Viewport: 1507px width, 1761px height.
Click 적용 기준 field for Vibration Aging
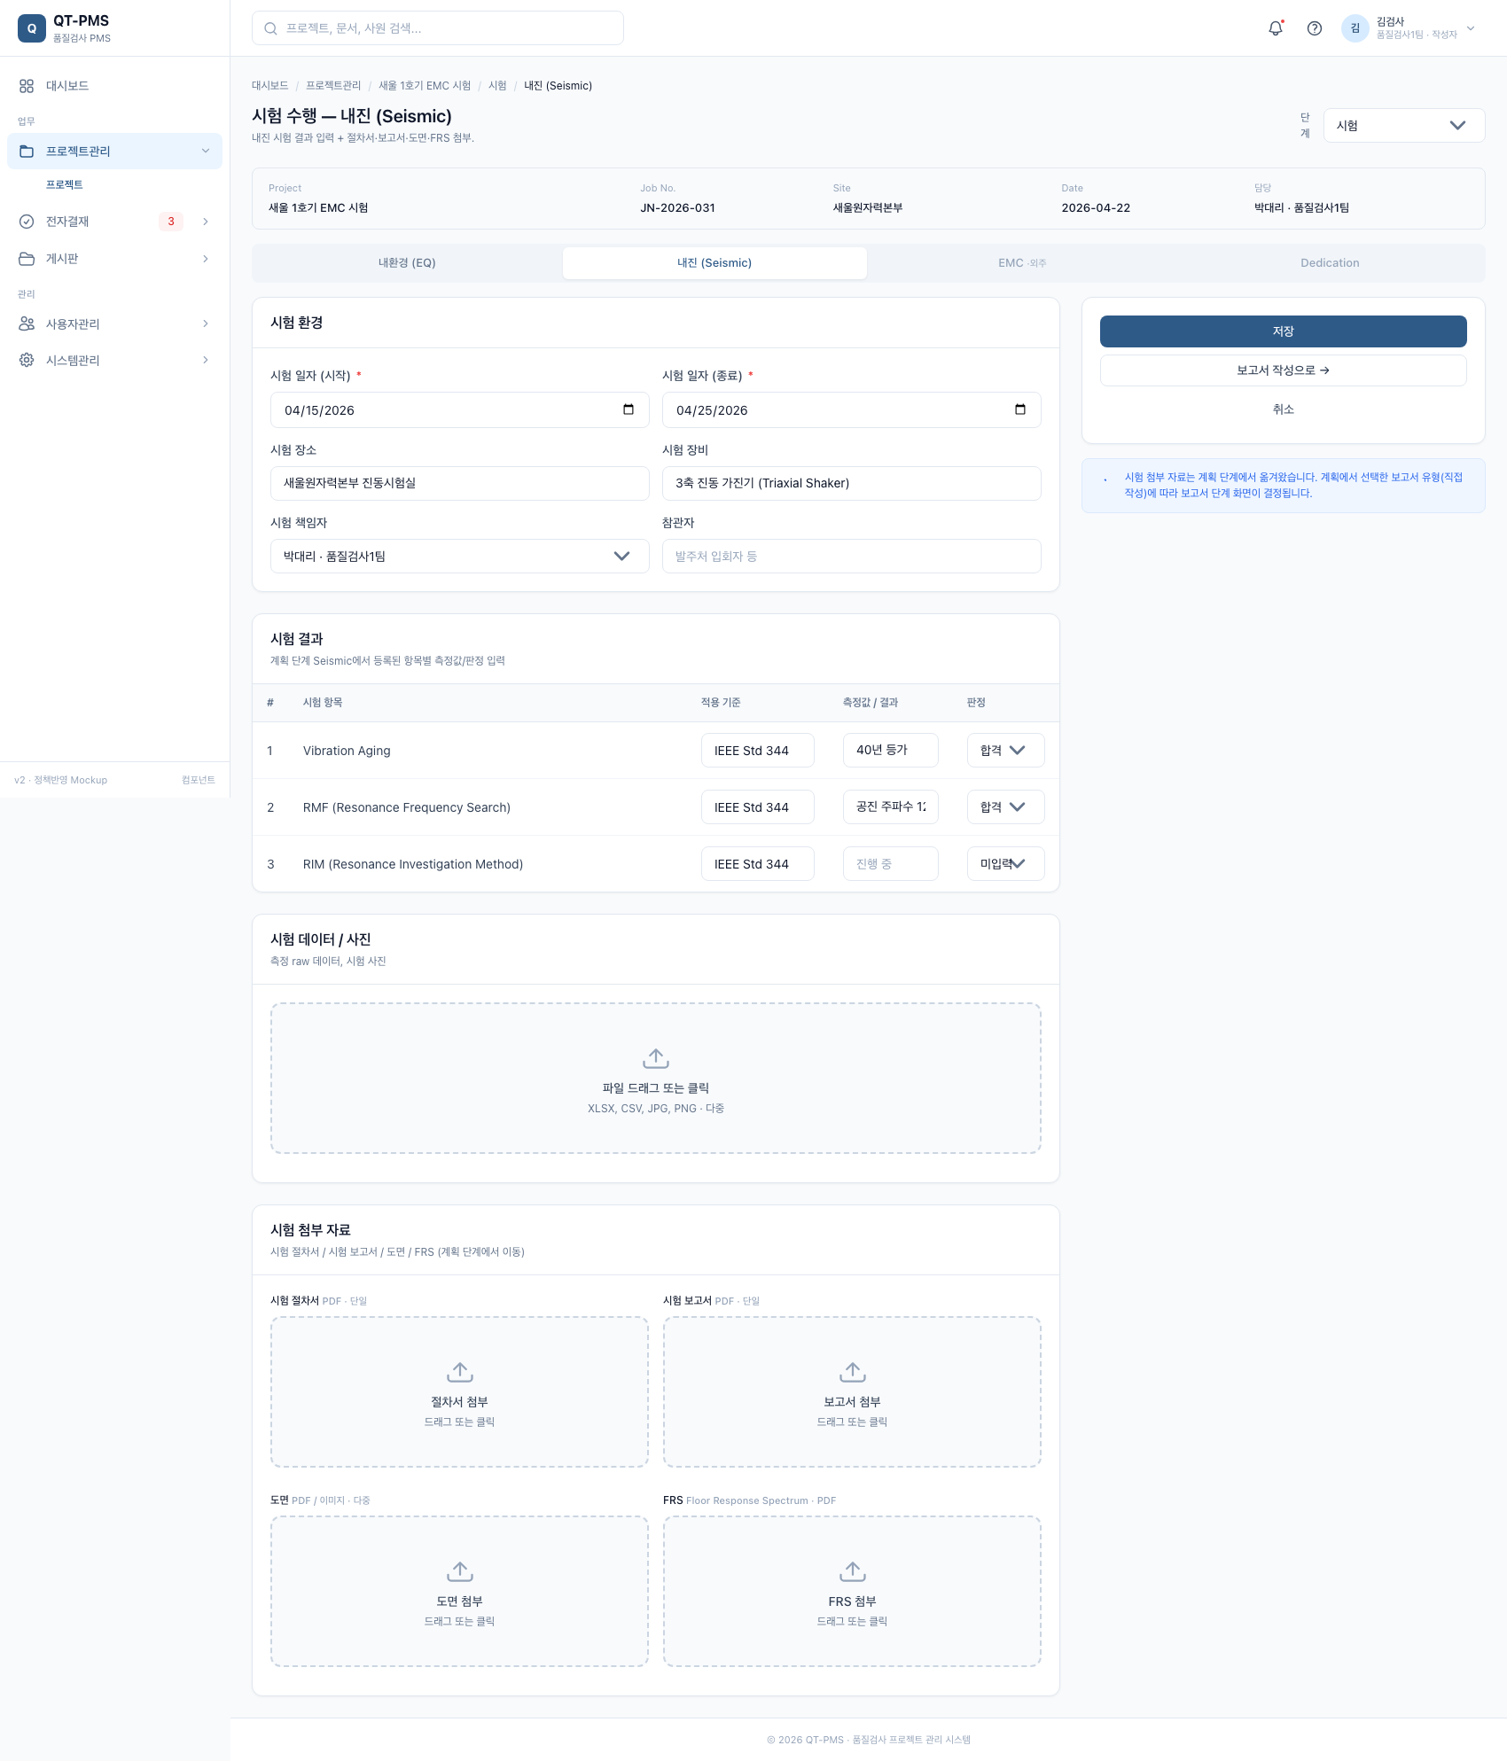click(758, 751)
